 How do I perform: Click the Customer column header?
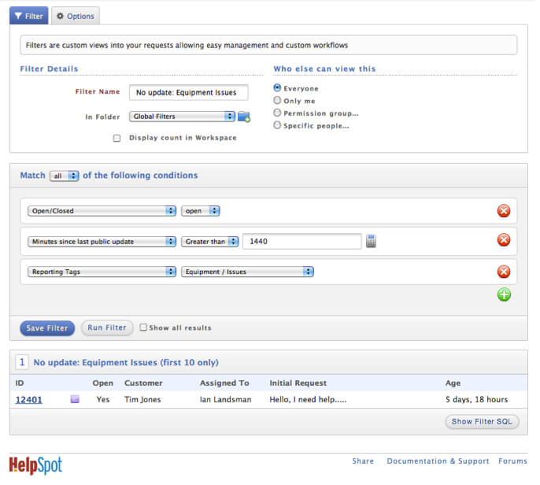[x=143, y=383]
